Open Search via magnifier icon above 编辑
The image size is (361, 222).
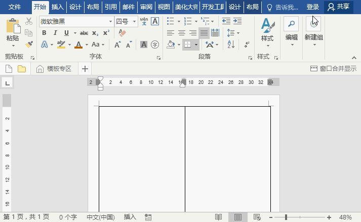tap(291, 23)
